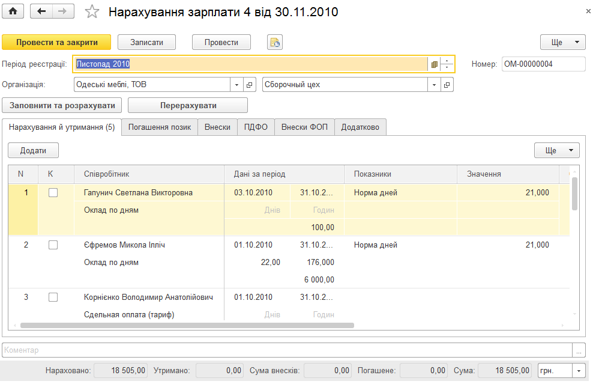593x384 pixels.
Task: Click the Дані за період column header
Action: [x=284, y=174]
